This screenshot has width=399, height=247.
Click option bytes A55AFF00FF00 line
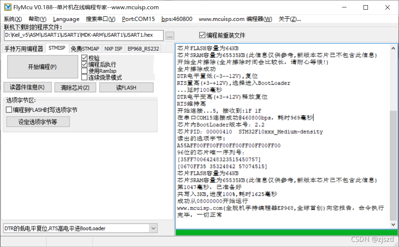pos(229,146)
